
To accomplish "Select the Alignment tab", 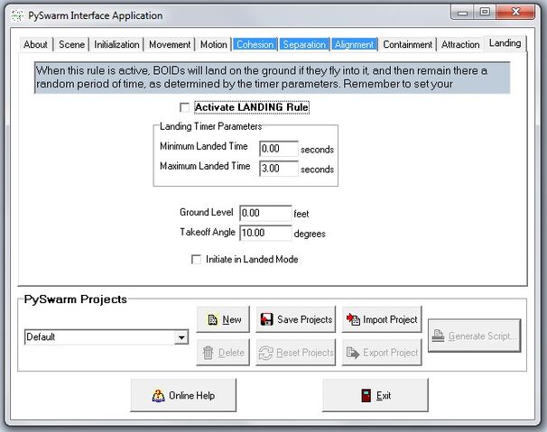I will click(x=354, y=44).
